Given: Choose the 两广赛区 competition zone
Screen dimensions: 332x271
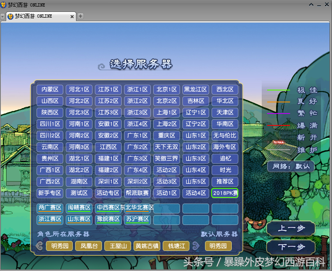Looking at the screenshot, I should click(x=50, y=208).
